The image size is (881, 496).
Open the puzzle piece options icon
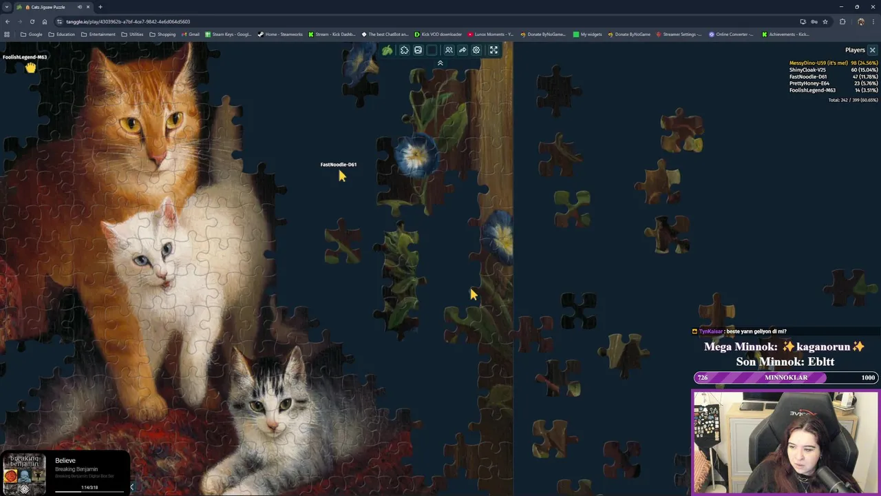tap(405, 50)
